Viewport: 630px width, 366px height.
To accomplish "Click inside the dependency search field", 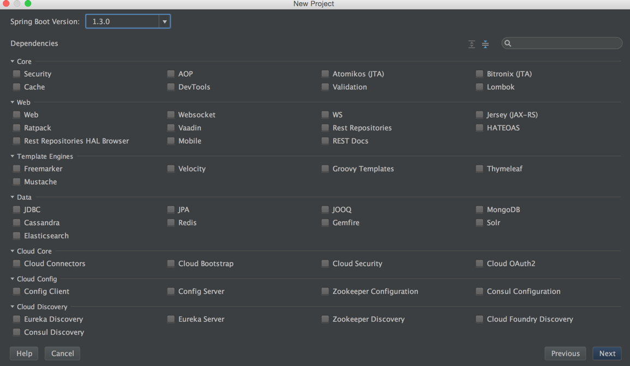I will [562, 43].
